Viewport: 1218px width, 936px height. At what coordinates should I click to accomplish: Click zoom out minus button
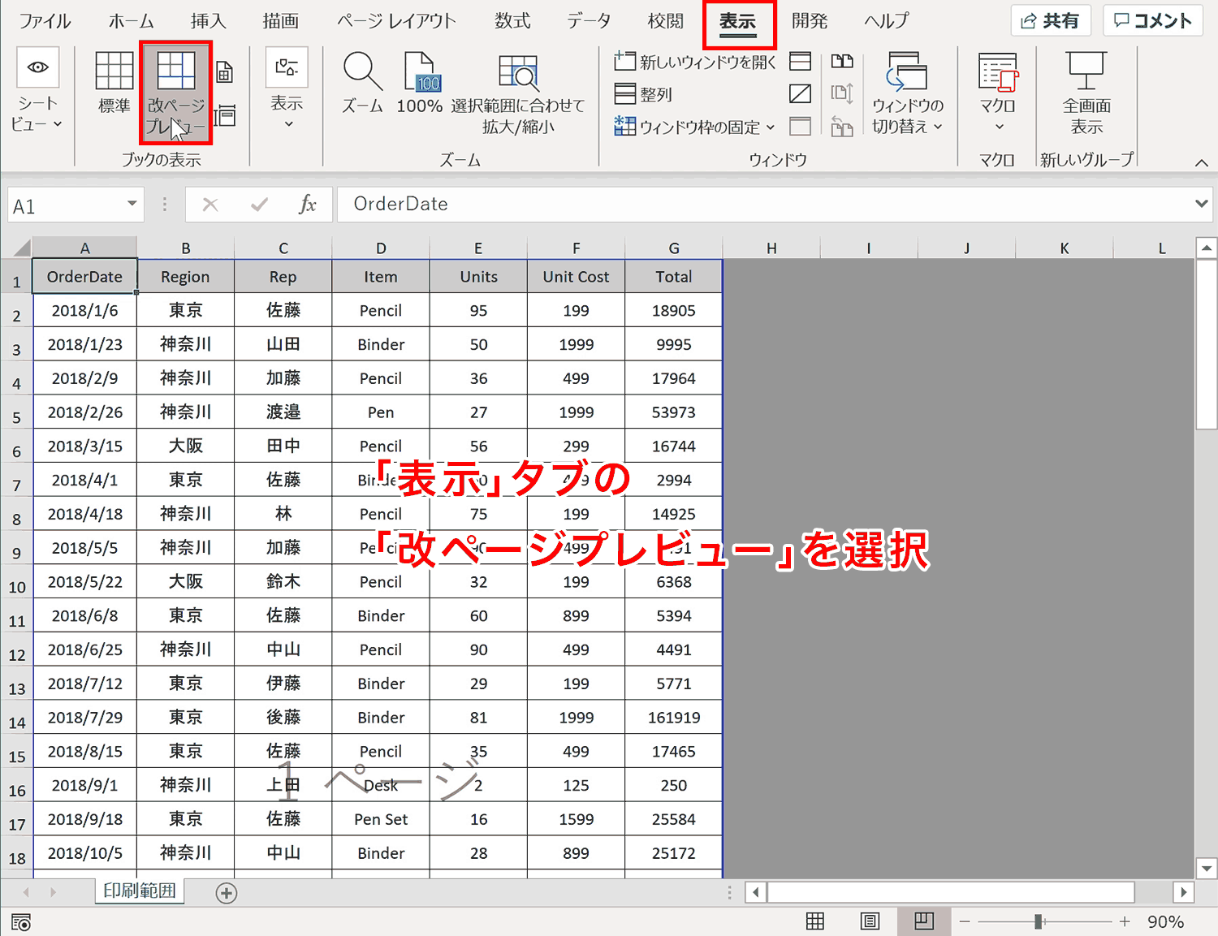pos(965,921)
